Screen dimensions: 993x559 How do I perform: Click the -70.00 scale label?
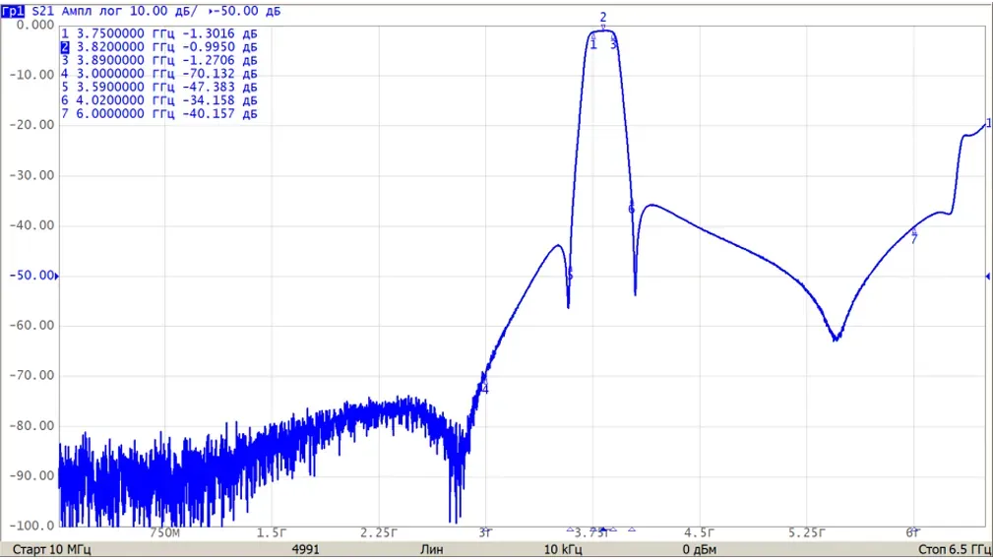tap(31, 375)
